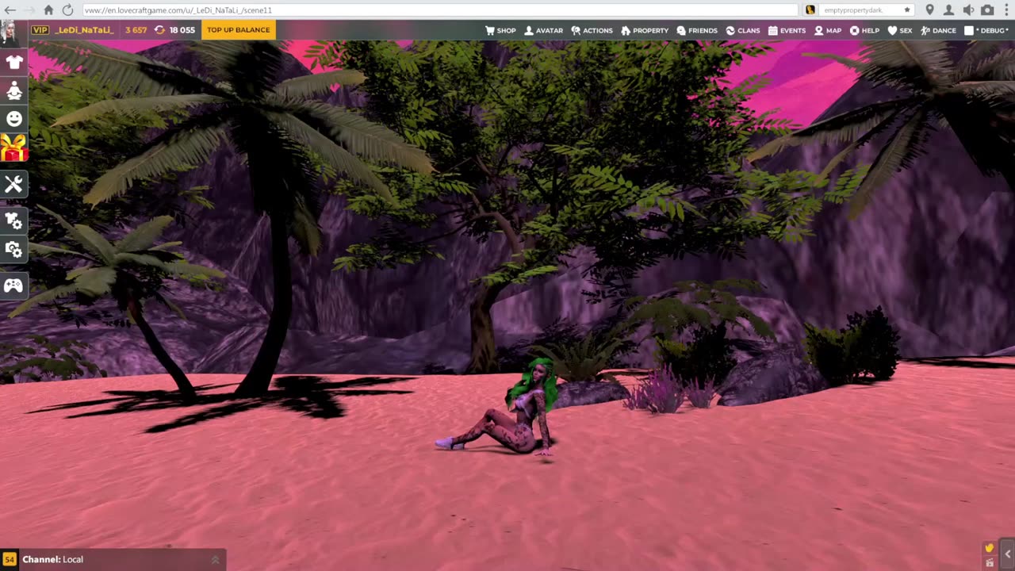Open the PROPERTY menu
The width and height of the screenshot is (1015, 571).
click(645, 30)
